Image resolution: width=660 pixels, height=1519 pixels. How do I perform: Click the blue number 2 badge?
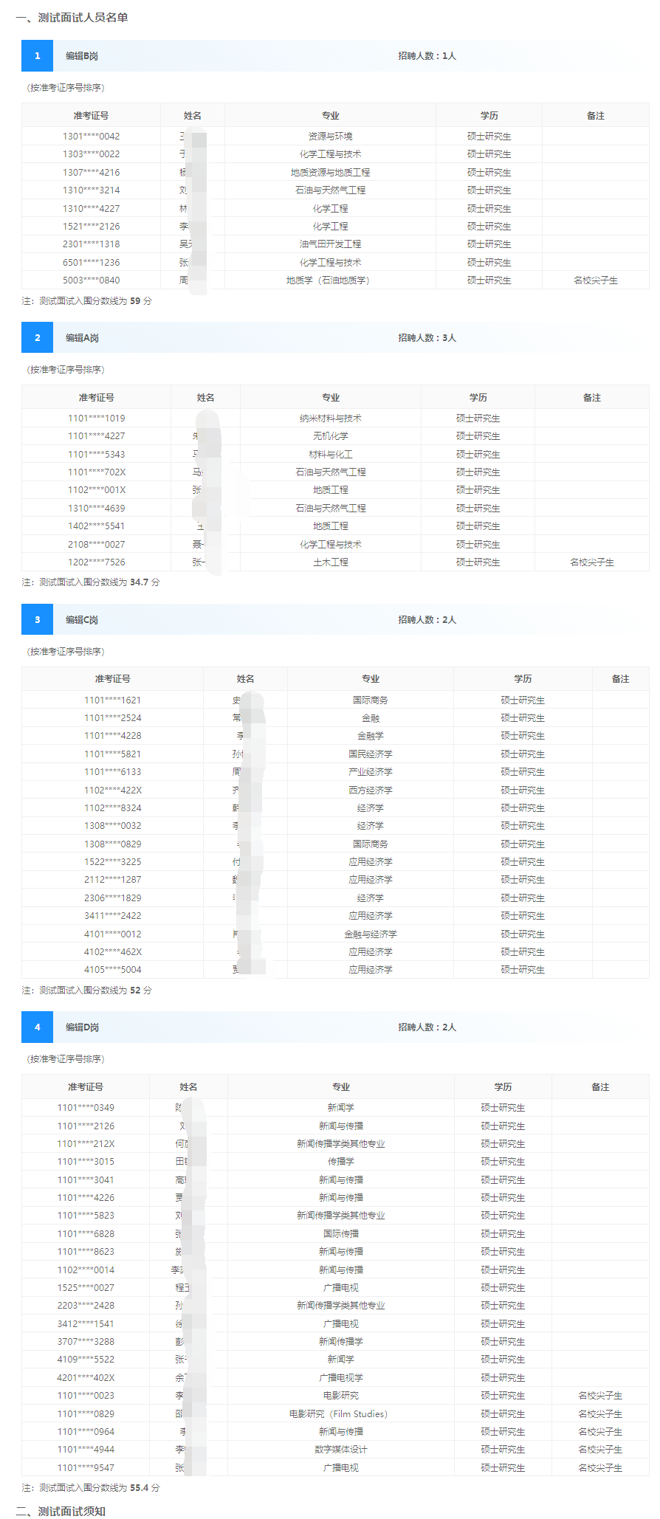(37, 338)
